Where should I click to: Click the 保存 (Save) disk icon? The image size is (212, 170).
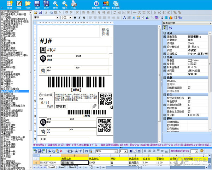tap(37, 4)
